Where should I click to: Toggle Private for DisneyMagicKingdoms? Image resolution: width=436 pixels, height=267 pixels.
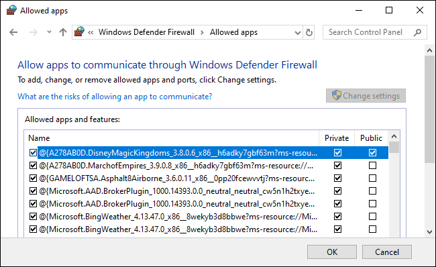tap(337, 153)
